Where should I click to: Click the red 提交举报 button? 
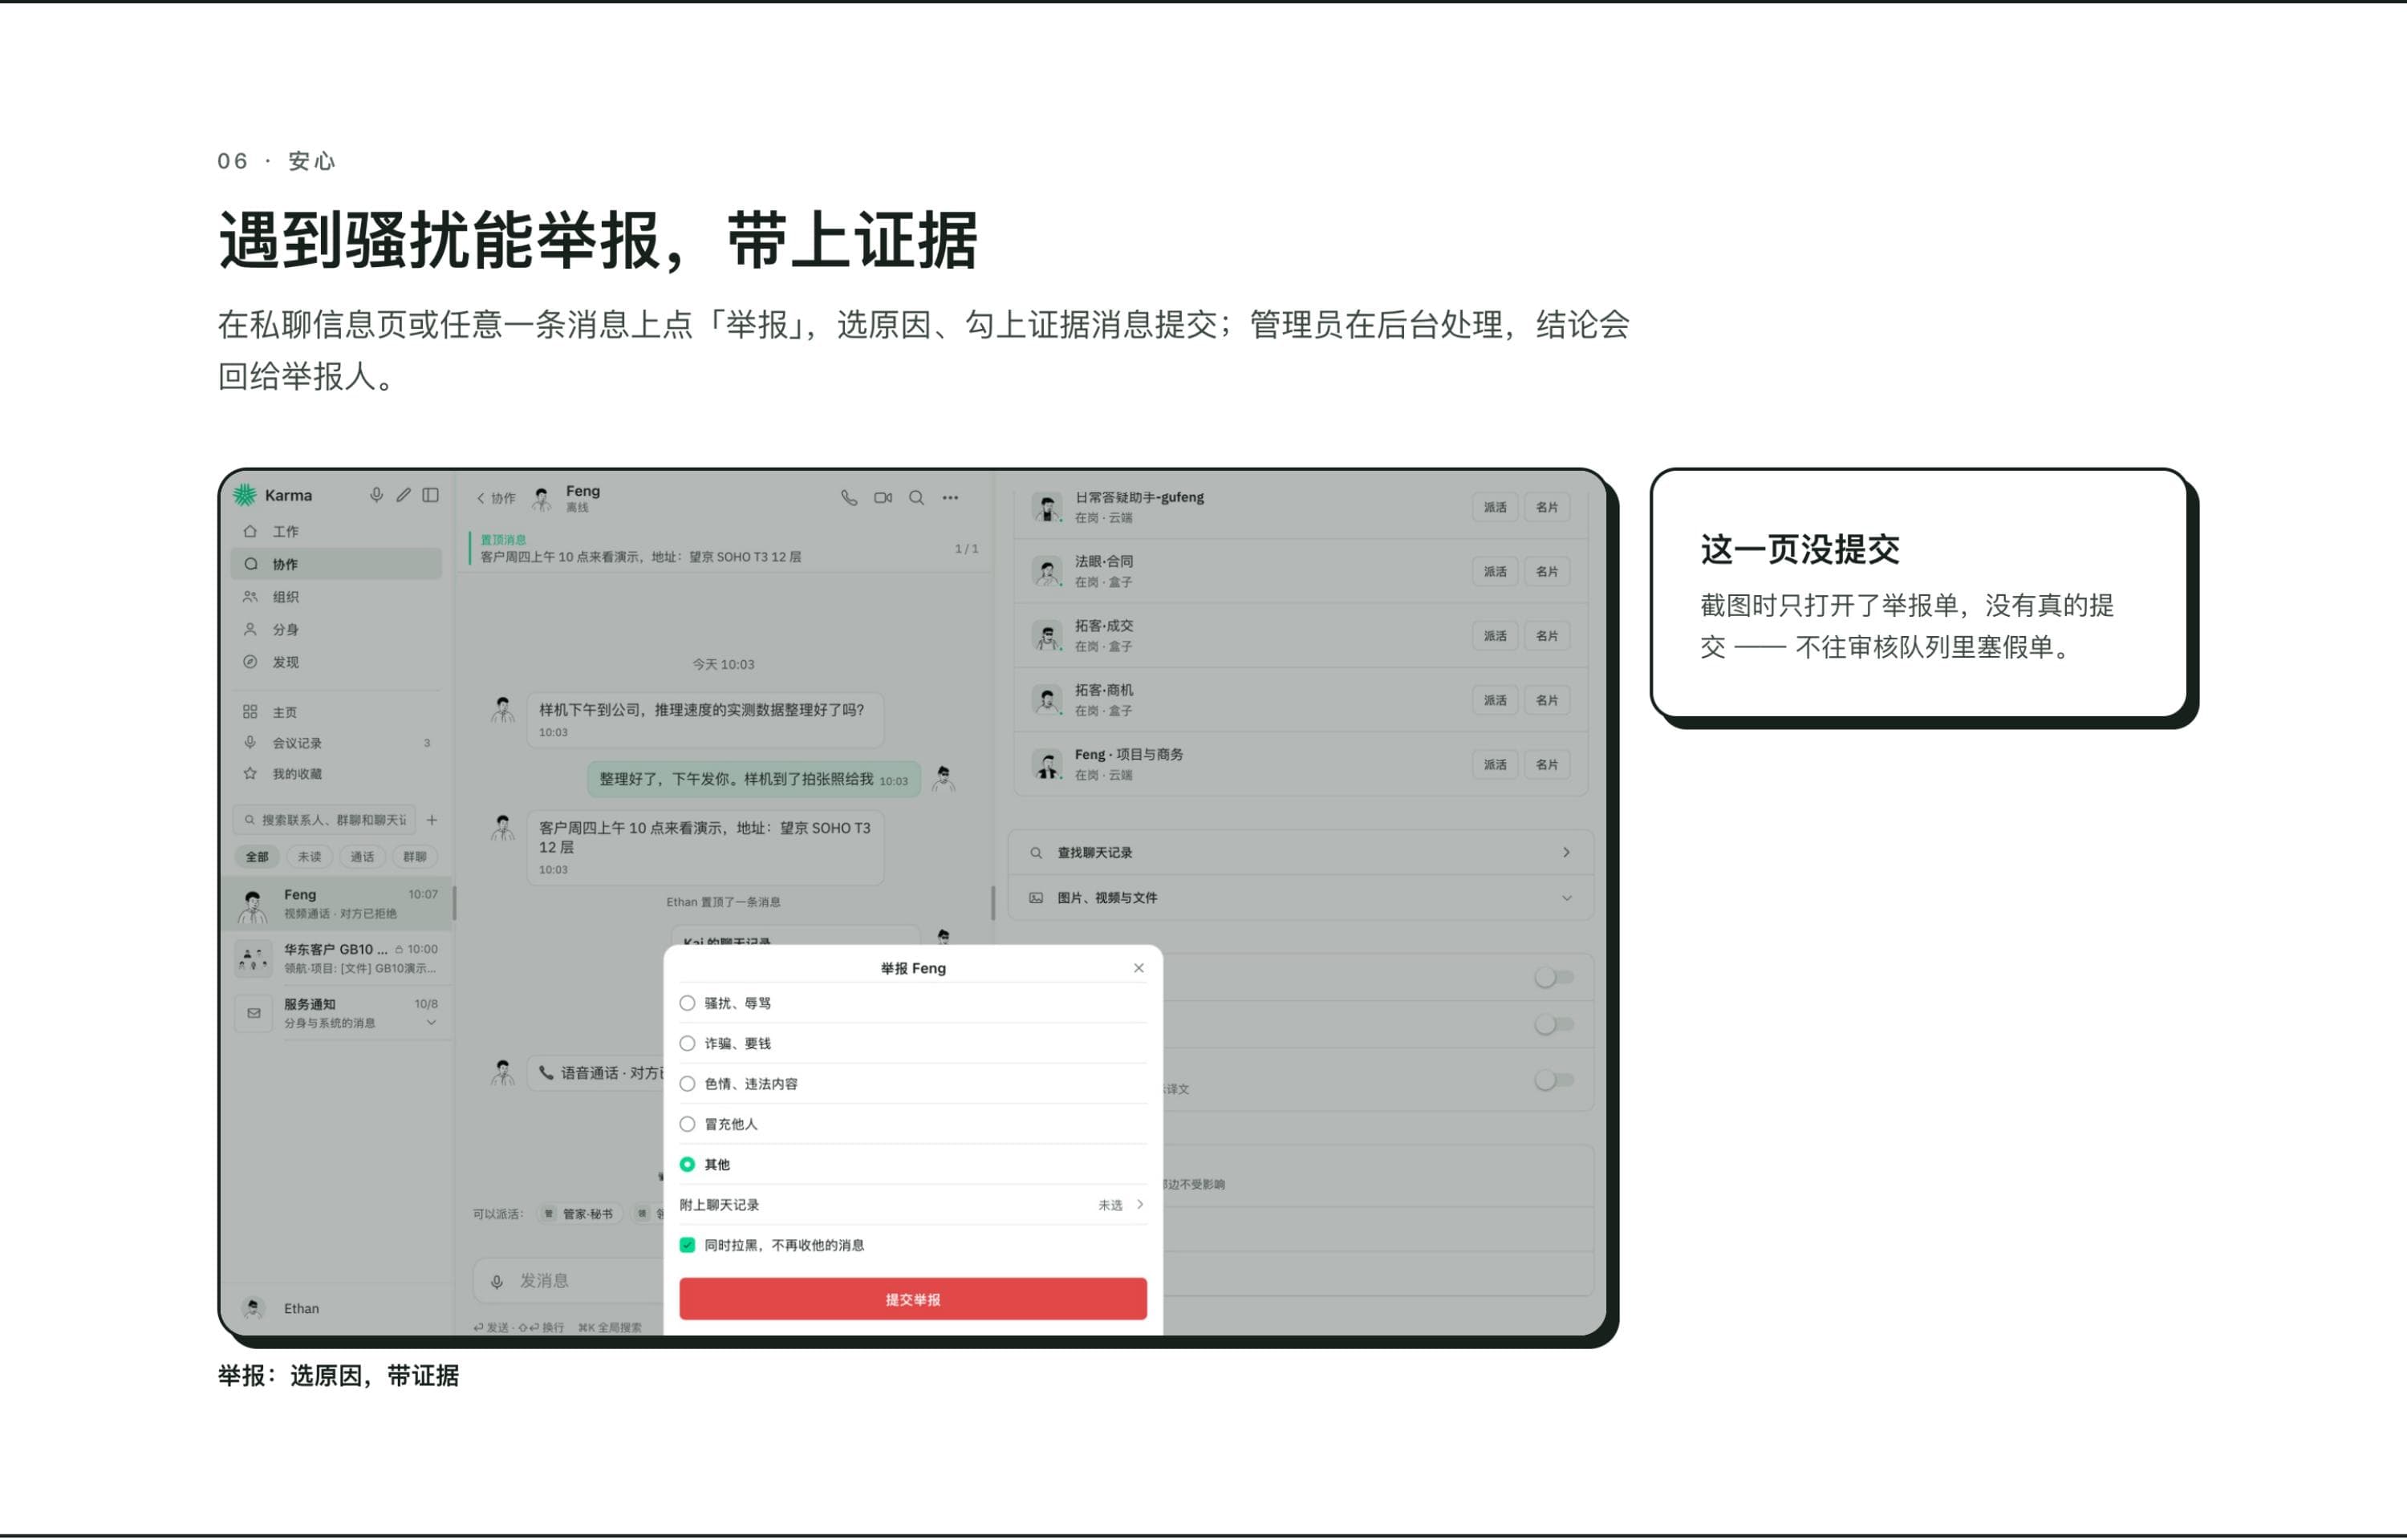(912, 1299)
